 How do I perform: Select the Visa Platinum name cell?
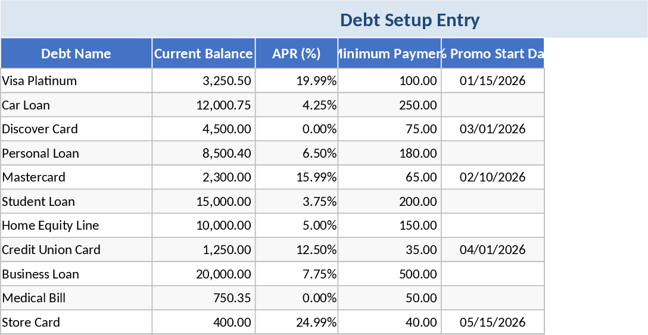76,81
